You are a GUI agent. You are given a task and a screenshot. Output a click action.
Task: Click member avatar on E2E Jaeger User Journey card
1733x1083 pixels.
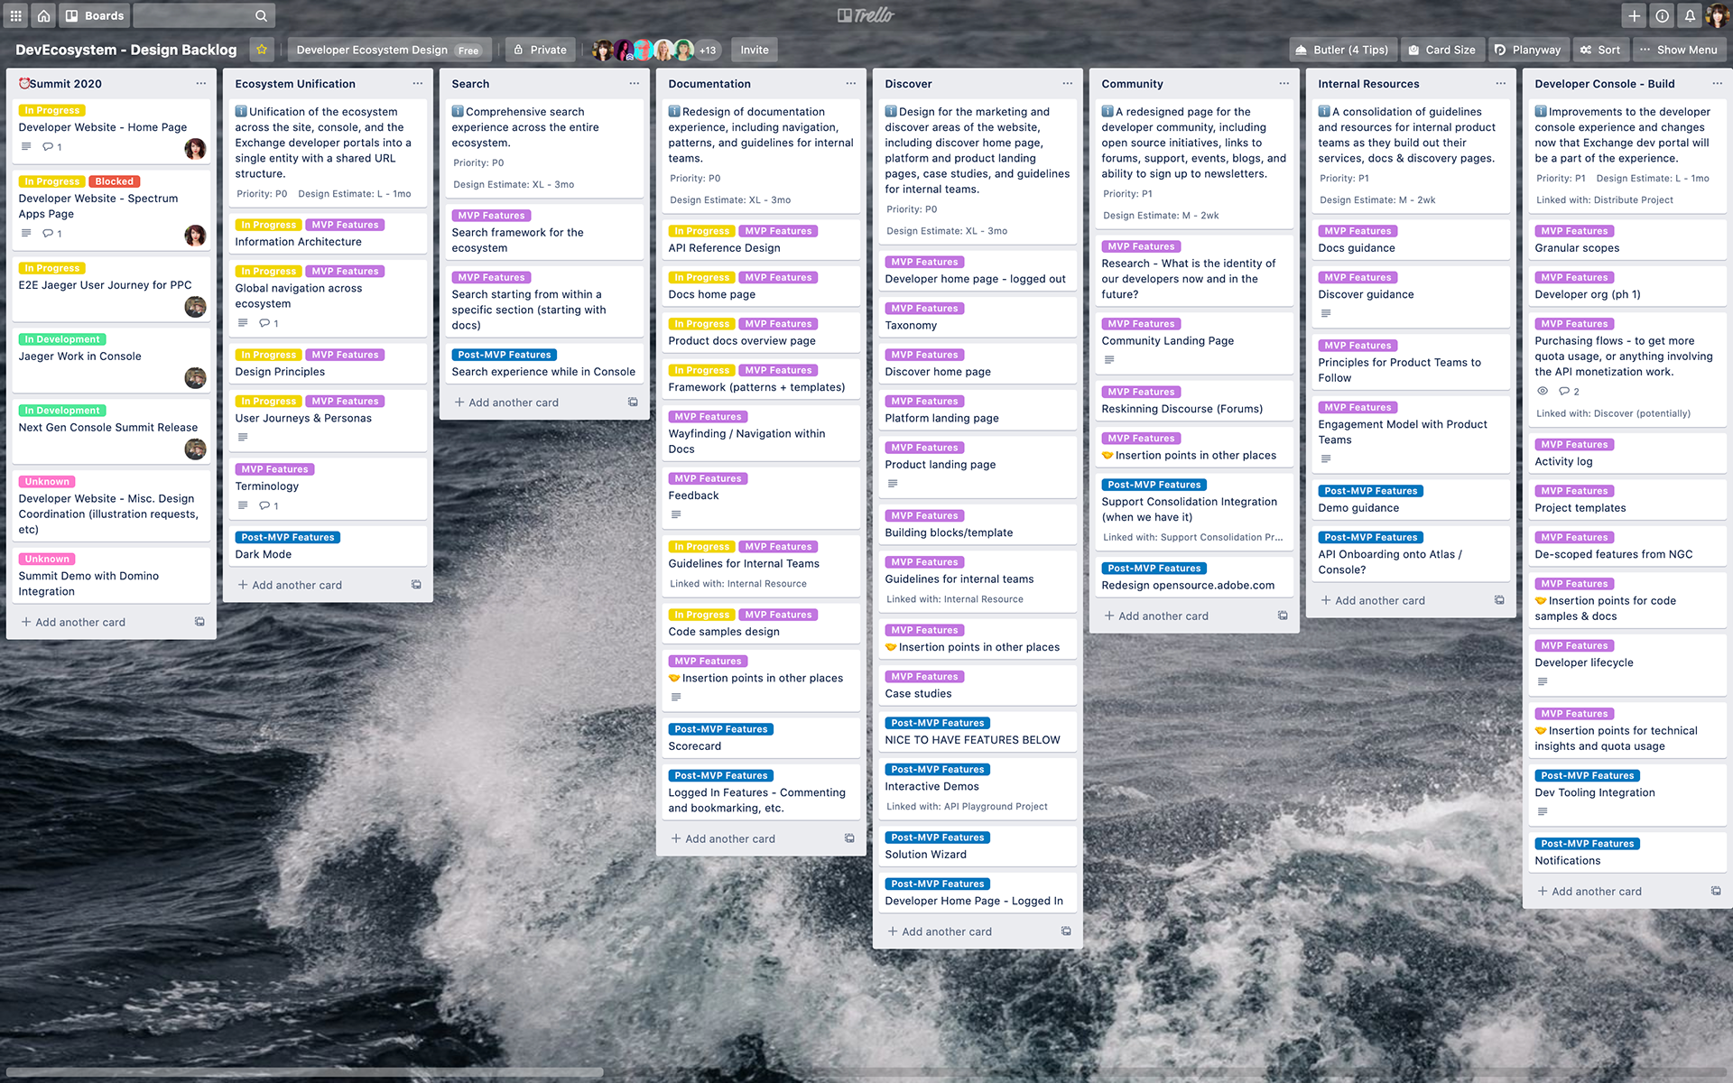(x=195, y=307)
